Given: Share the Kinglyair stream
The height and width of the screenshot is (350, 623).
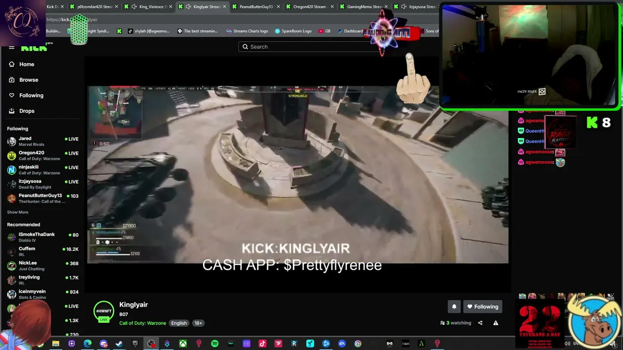Looking at the screenshot, I should click(x=480, y=323).
